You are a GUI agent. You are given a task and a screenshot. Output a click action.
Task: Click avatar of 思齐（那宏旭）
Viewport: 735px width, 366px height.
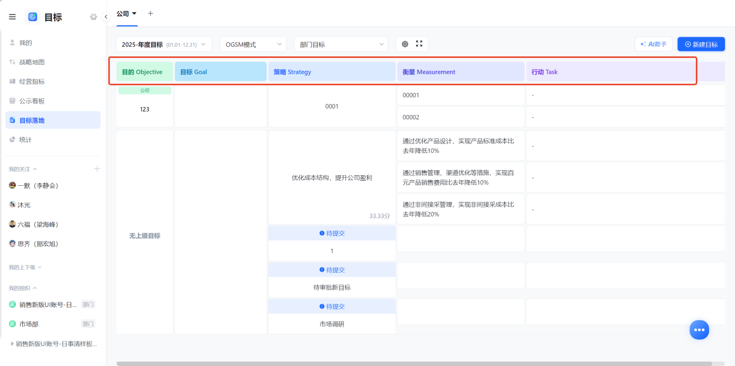pos(12,243)
